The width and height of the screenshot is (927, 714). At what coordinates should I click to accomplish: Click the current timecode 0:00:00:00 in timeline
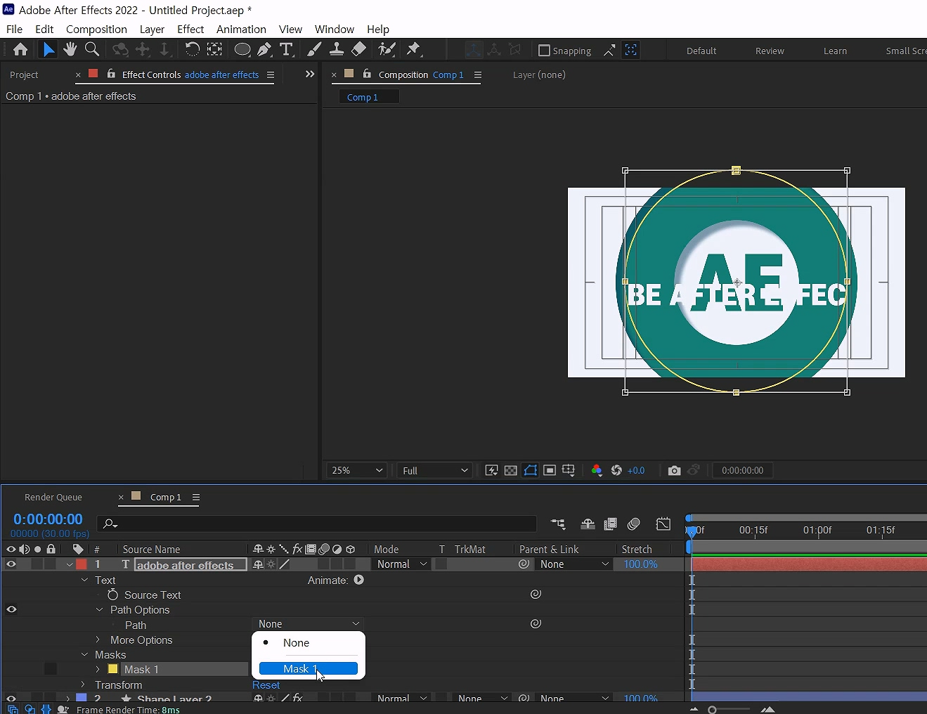click(x=48, y=519)
